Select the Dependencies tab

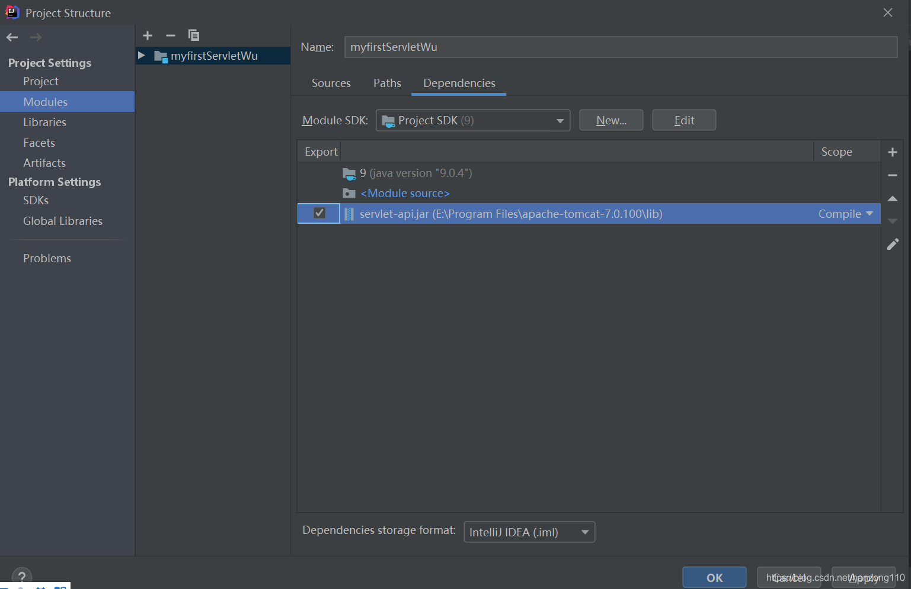[x=459, y=83]
